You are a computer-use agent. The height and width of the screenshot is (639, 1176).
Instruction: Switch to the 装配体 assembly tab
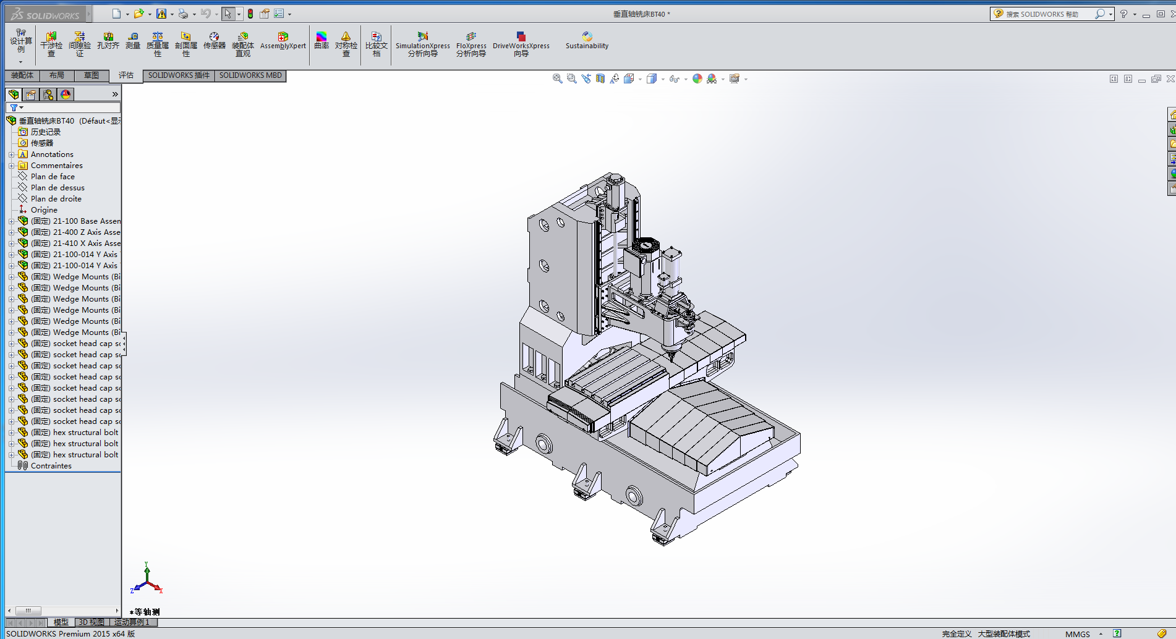tap(22, 75)
